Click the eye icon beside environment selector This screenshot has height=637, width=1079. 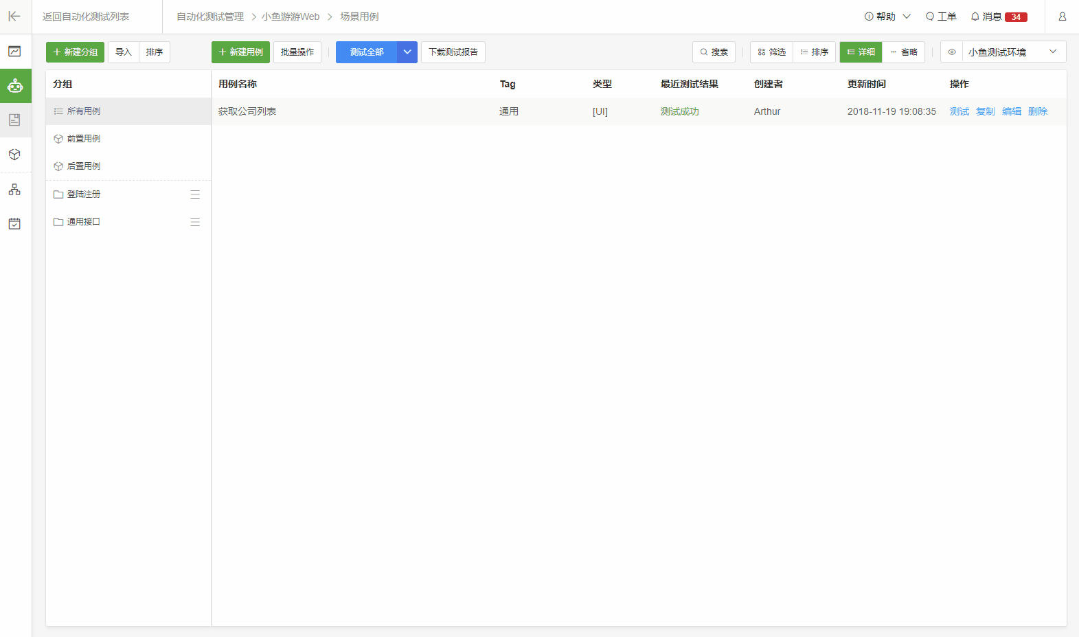click(x=951, y=52)
